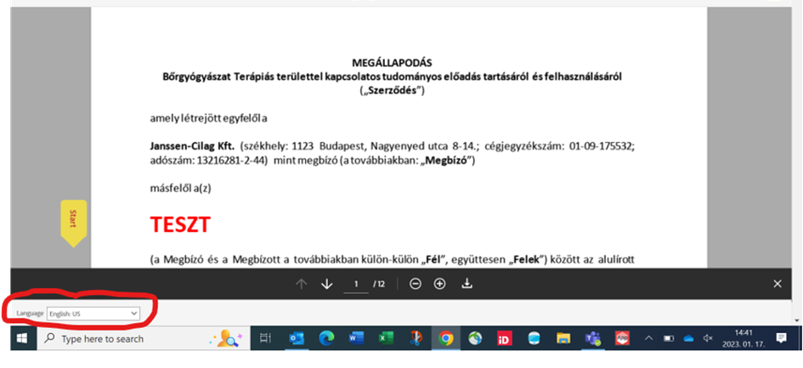
Task: Open Word from the taskbar
Action: (x=356, y=338)
